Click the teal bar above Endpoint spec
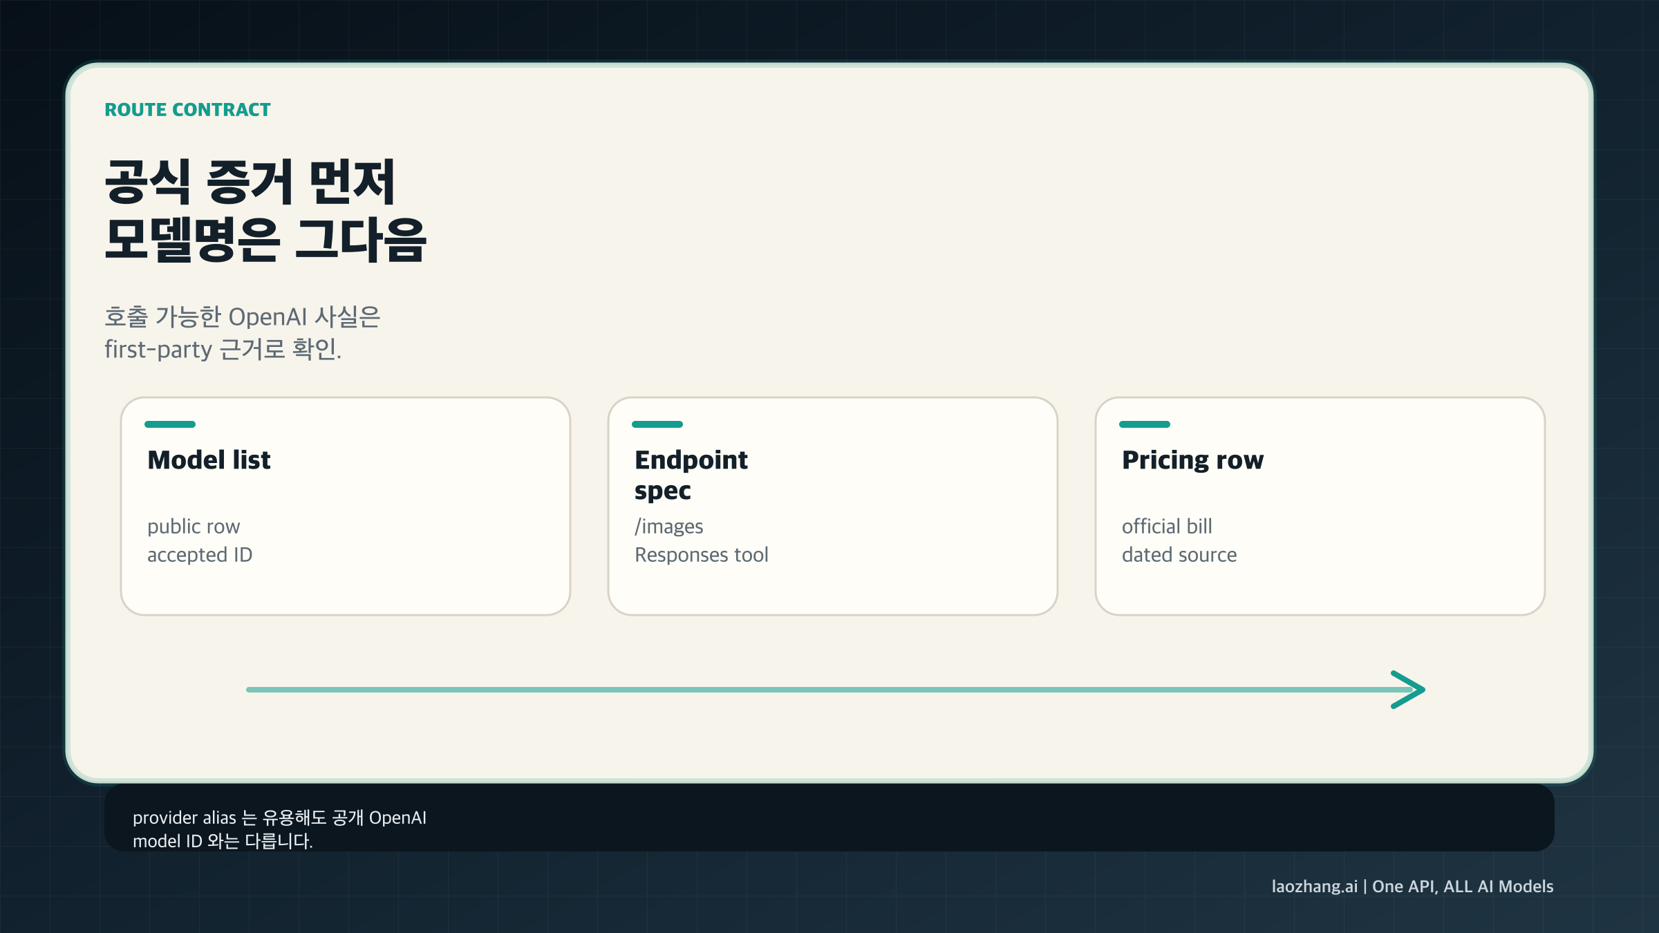1659x933 pixels. pos(657,424)
